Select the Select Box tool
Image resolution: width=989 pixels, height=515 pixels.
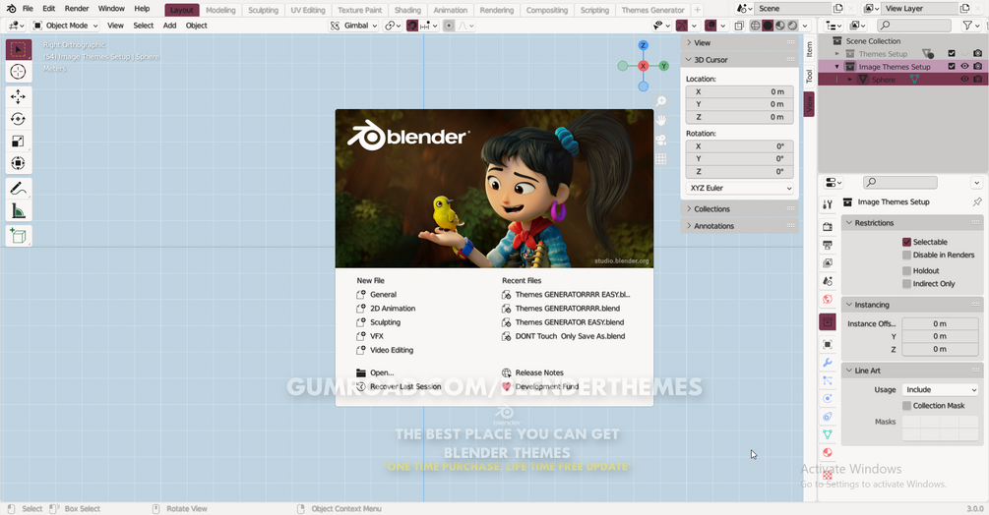click(19, 50)
